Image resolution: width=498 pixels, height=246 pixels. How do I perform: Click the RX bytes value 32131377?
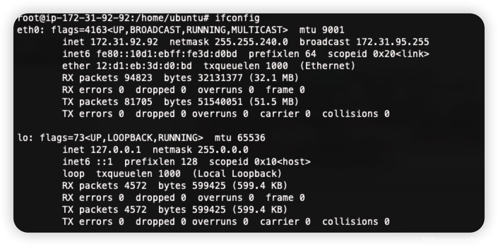pyautogui.click(x=218, y=78)
